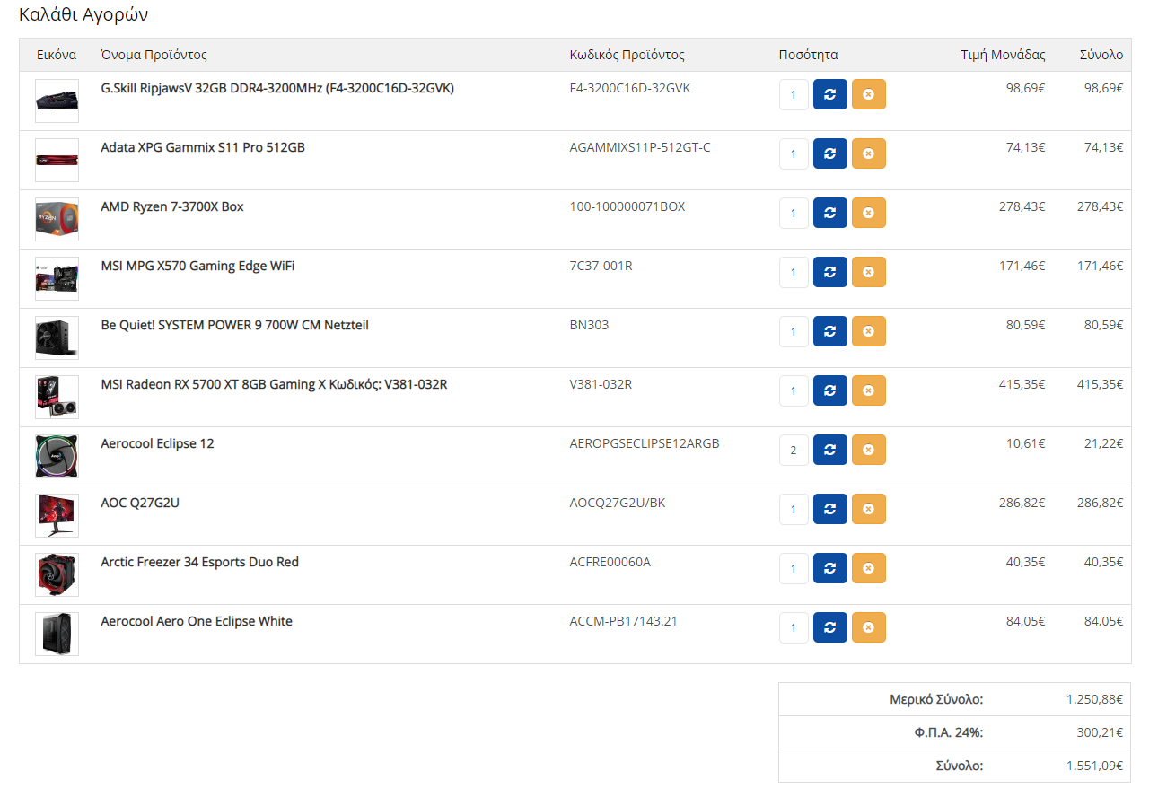1158x797 pixels.
Task: Click final total 1.551,09€
Action: tap(1094, 766)
